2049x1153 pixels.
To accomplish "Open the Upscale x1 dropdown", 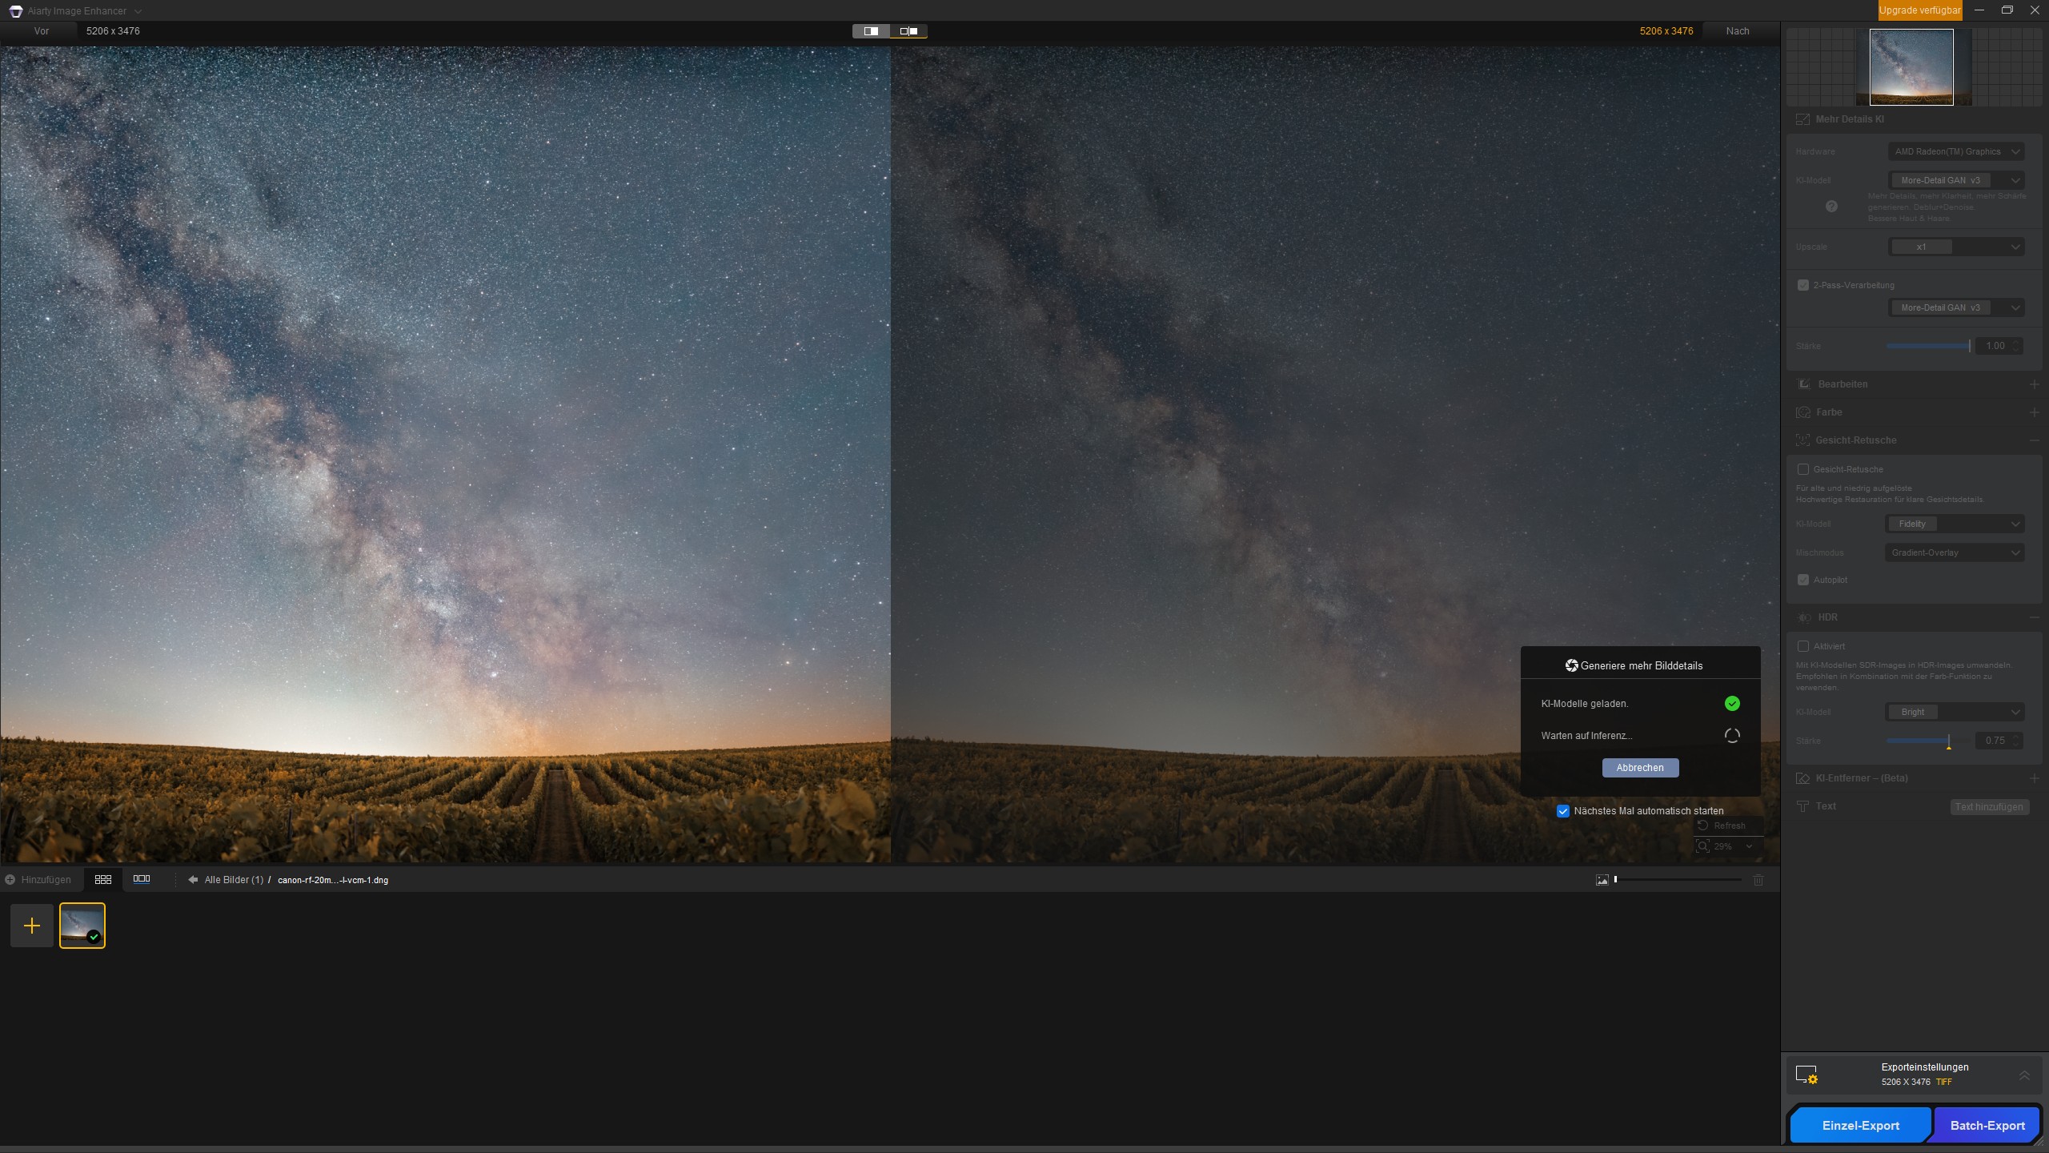I will click(x=1956, y=247).
